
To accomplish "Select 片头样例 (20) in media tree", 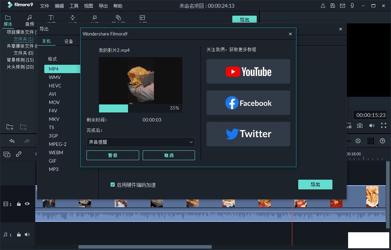I will (20, 67).
